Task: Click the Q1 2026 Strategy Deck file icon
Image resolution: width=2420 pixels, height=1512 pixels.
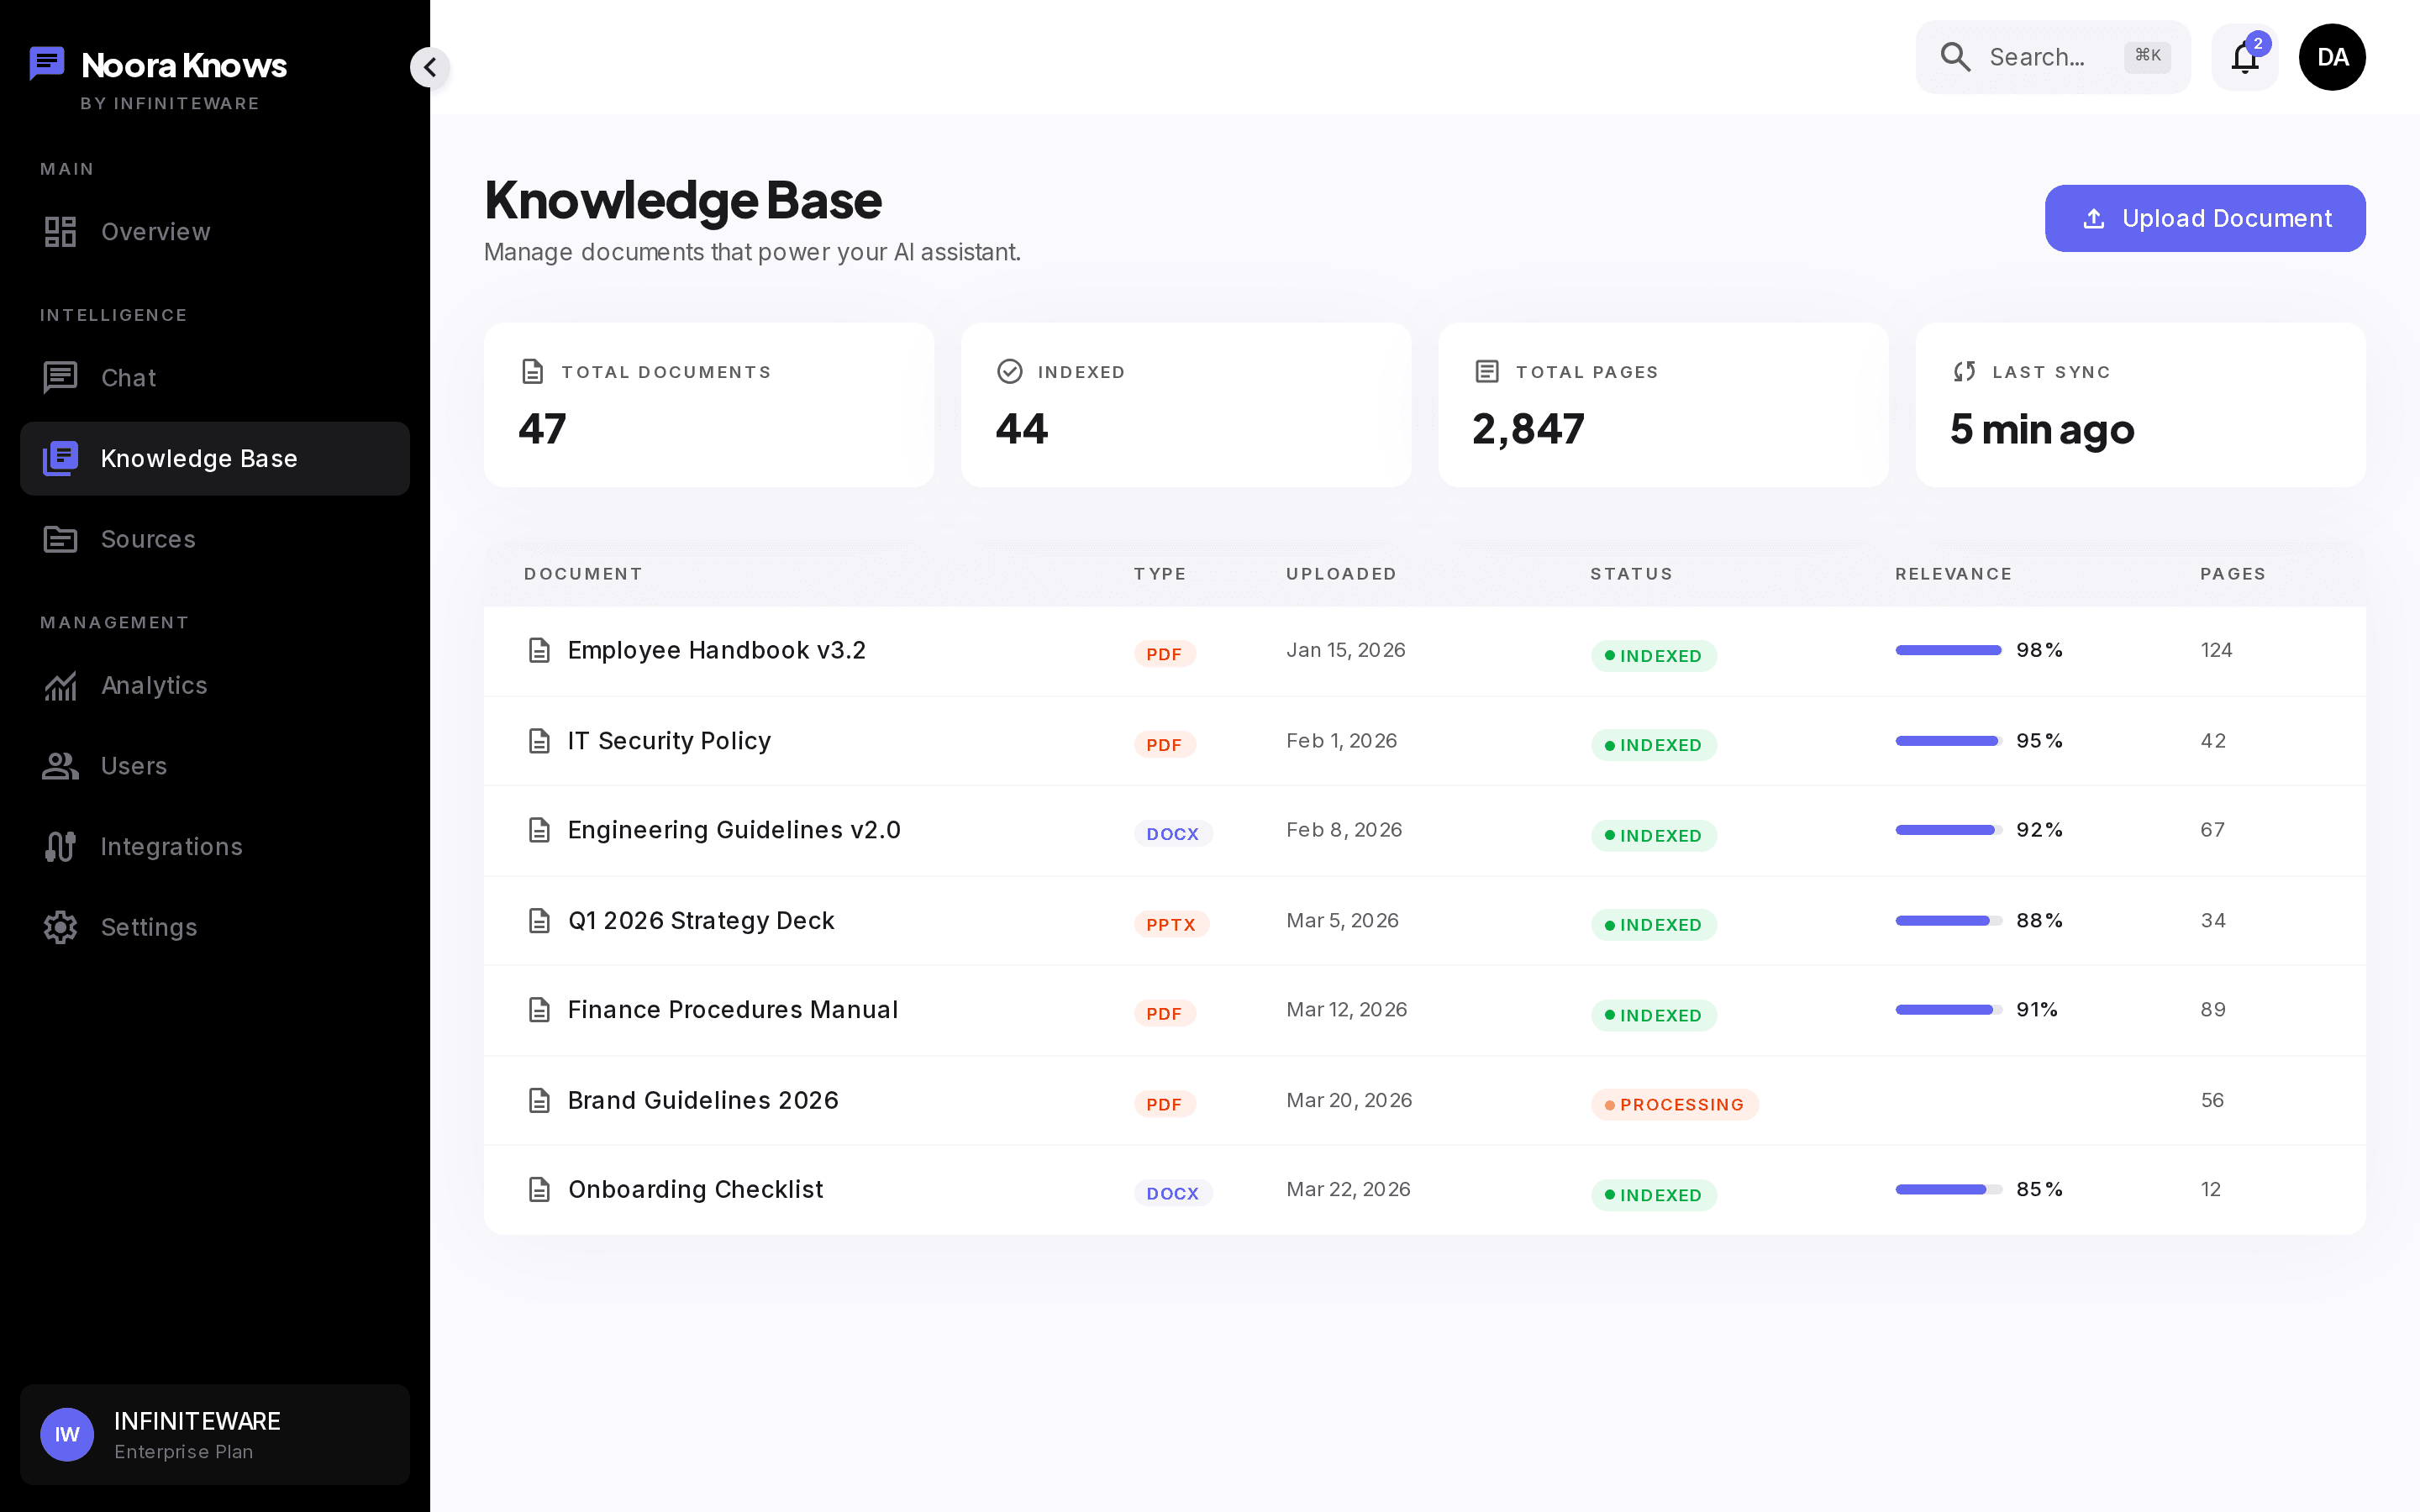Action: click(x=539, y=921)
